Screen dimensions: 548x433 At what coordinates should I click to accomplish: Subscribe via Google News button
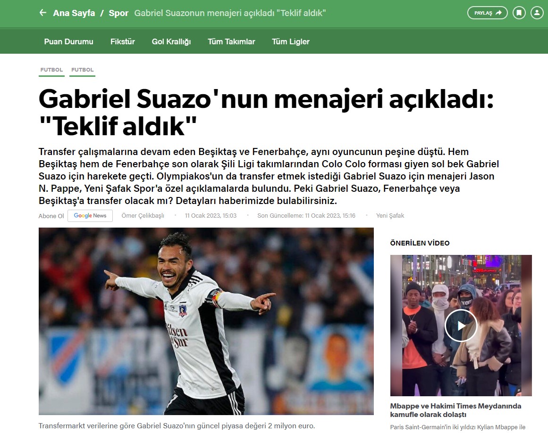point(90,216)
